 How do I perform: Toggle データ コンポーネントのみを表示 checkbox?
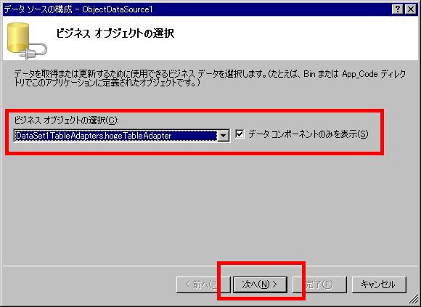(x=240, y=134)
